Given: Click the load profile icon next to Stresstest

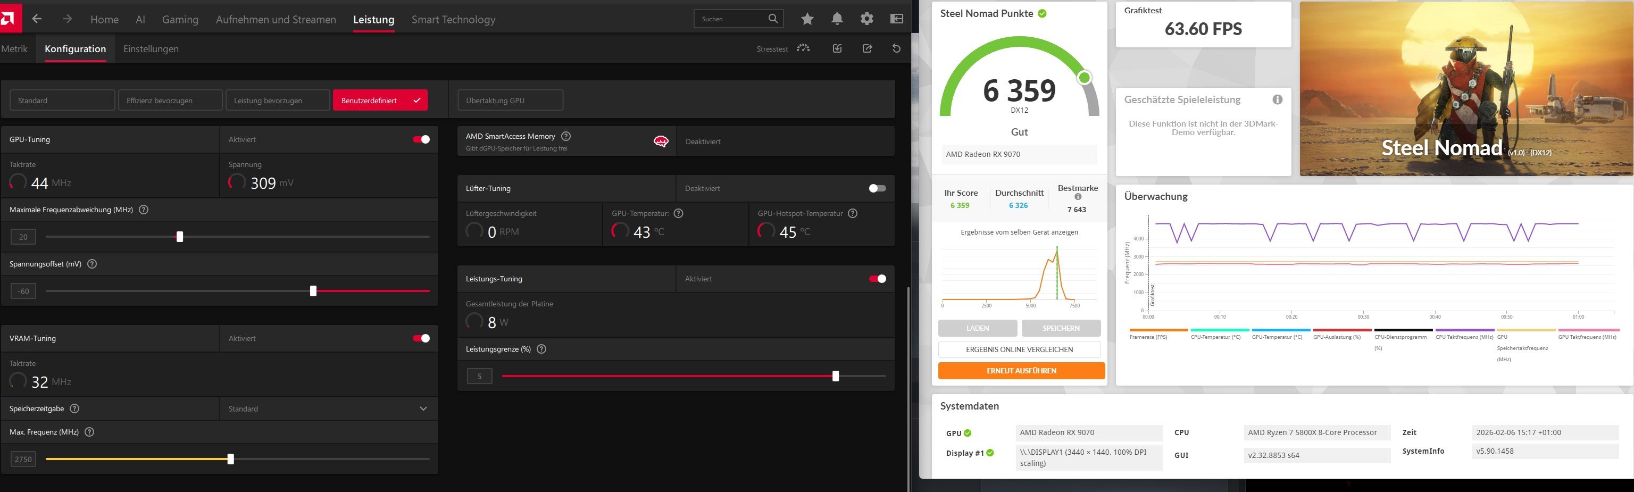Looking at the screenshot, I should pyautogui.click(x=837, y=48).
